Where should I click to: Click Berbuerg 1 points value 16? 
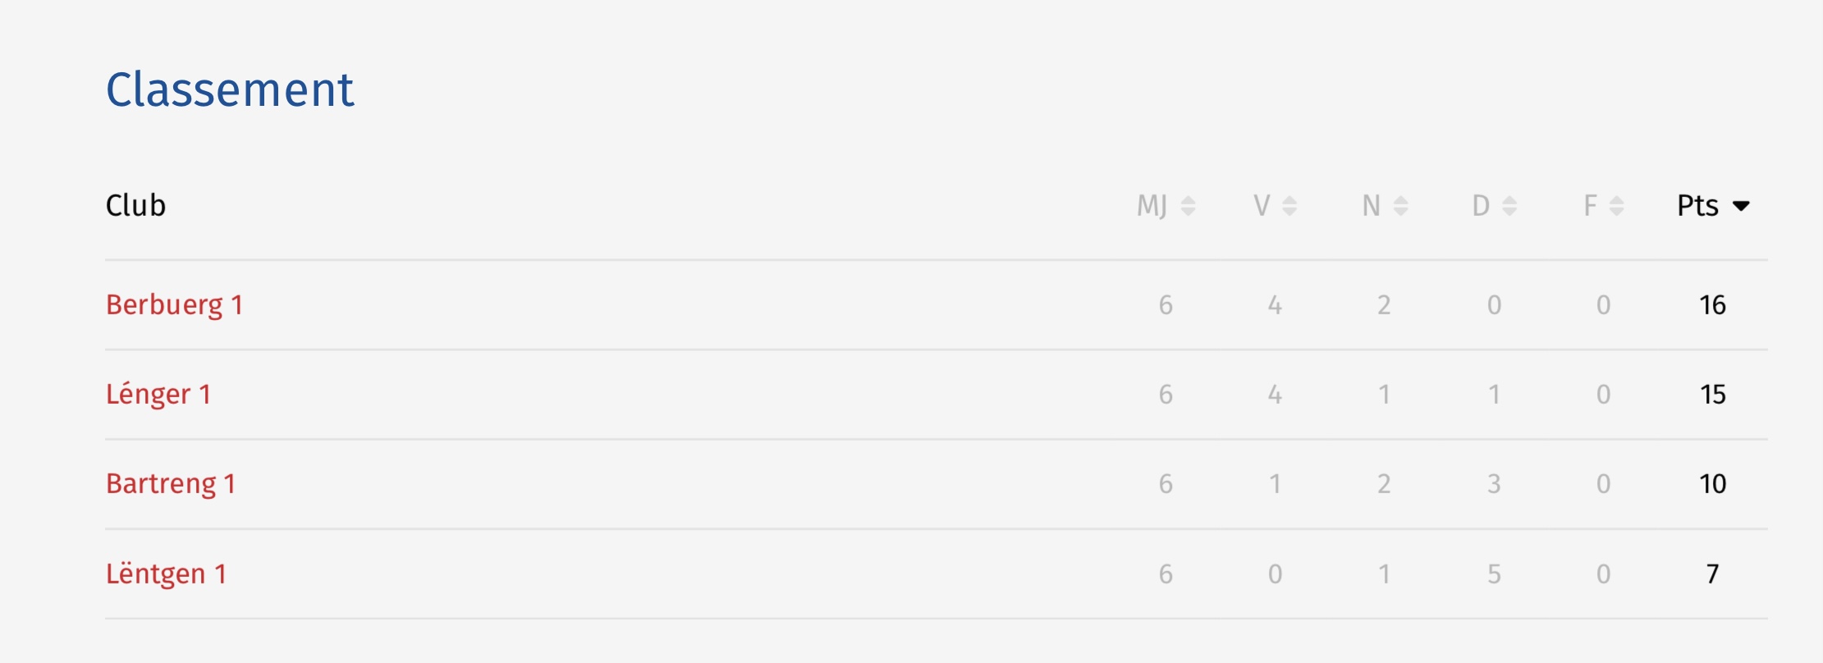tap(1712, 305)
